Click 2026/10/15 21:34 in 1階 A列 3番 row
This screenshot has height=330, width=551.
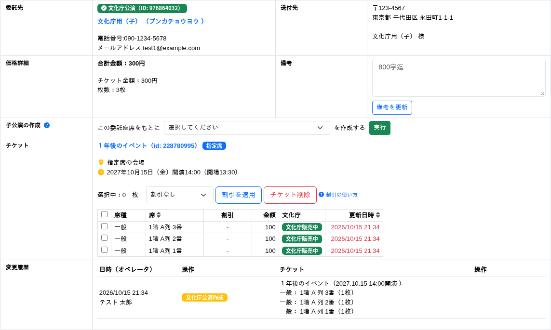pyautogui.click(x=355, y=227)
